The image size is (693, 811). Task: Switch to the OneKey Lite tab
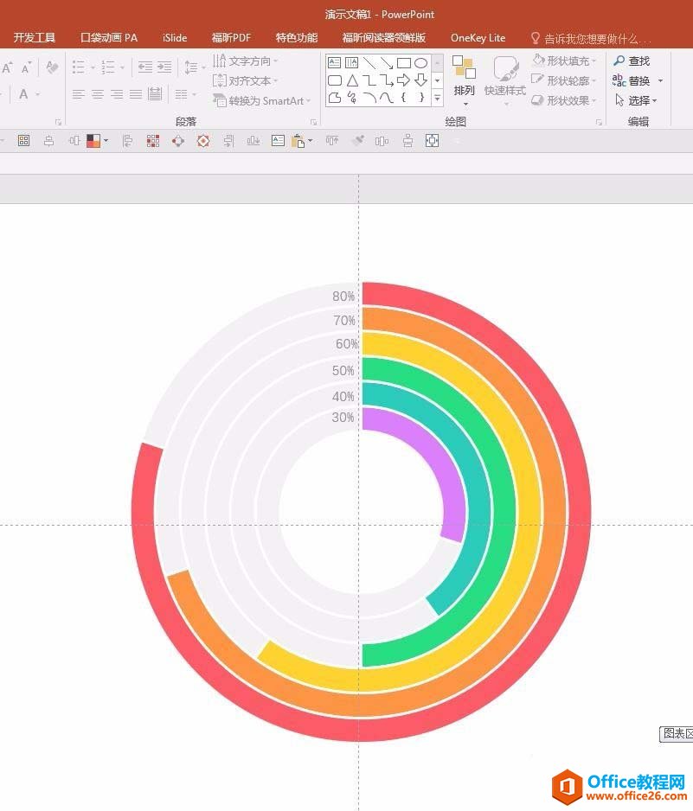(478, 38)
